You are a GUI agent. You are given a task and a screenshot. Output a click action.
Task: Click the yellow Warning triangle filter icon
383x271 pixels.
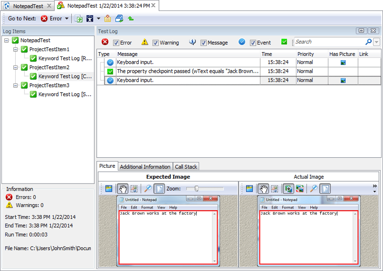pyautogui.click(x=145, y=42)
